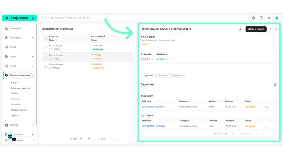
Task: Open the chat widget bubble
Action: pos(10,136)
